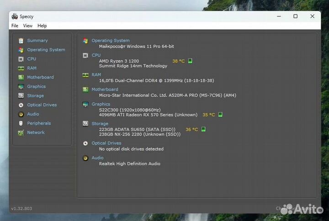329x221 pixels.
Task: Click the Audio speaker icon in summary pane
Action: (85, 158)
